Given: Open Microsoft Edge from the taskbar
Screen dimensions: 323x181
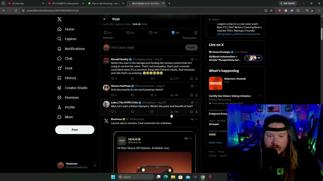Looking at the screenshot, I should pos(166,177).
